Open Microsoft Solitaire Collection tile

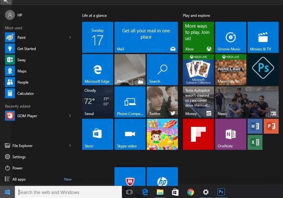[x=198, y=70]
